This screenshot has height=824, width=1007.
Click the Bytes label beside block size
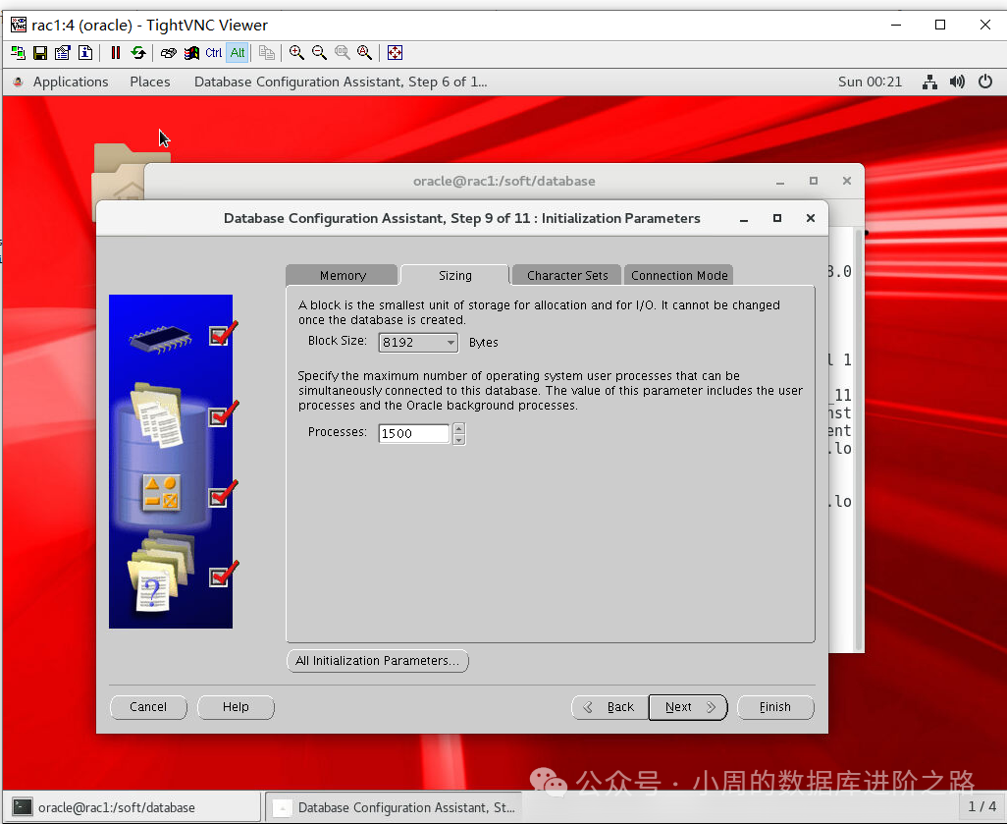tap(484, 343)
